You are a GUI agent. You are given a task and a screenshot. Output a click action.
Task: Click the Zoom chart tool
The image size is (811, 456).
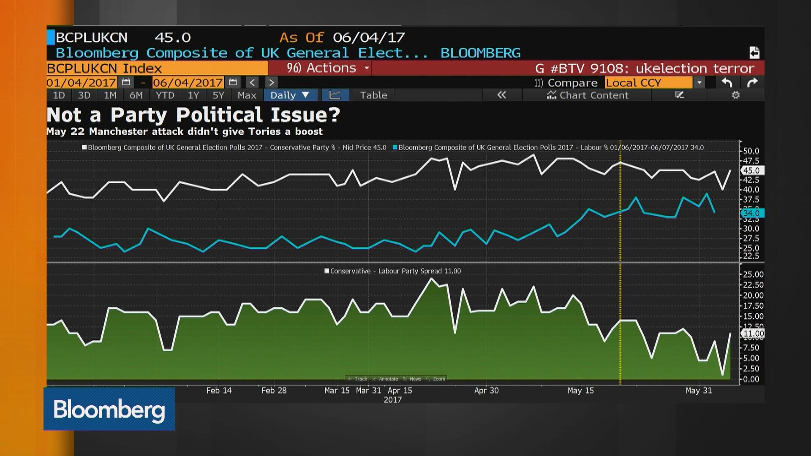[436, 379]
